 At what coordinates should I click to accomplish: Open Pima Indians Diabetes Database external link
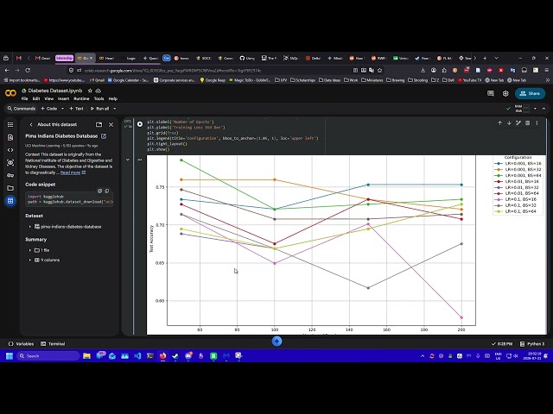click(x=104, y=136)
